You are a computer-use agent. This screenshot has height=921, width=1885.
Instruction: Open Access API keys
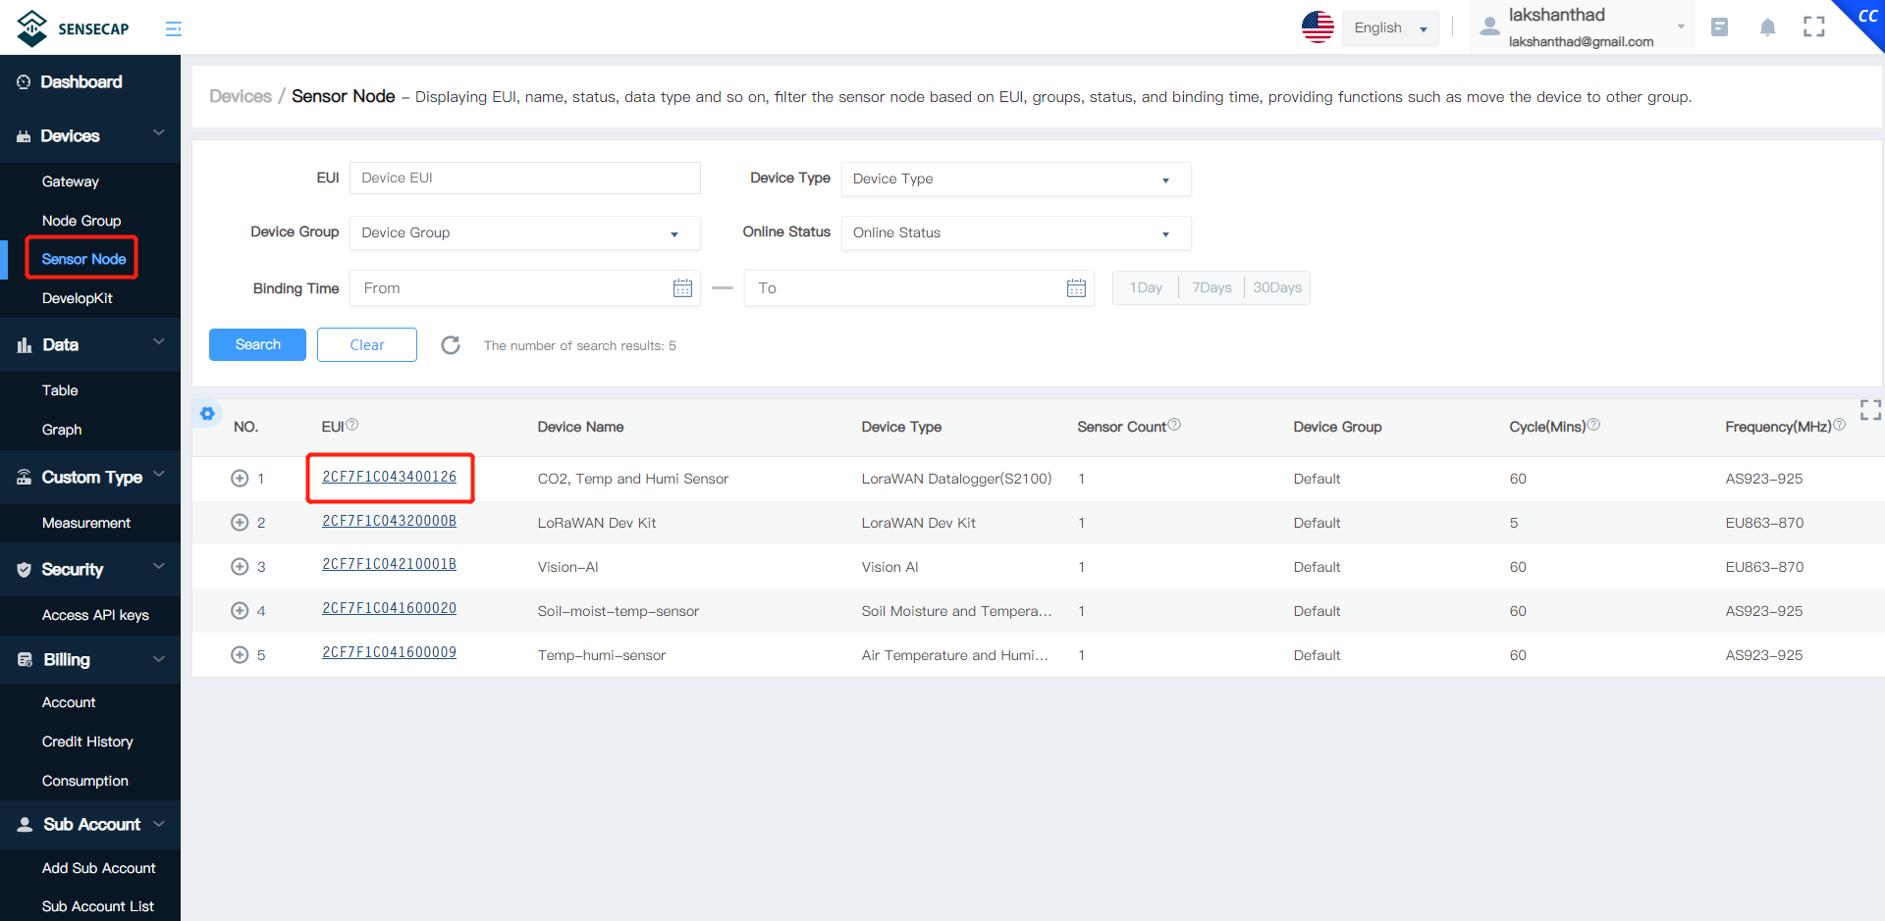coord(95,615)
